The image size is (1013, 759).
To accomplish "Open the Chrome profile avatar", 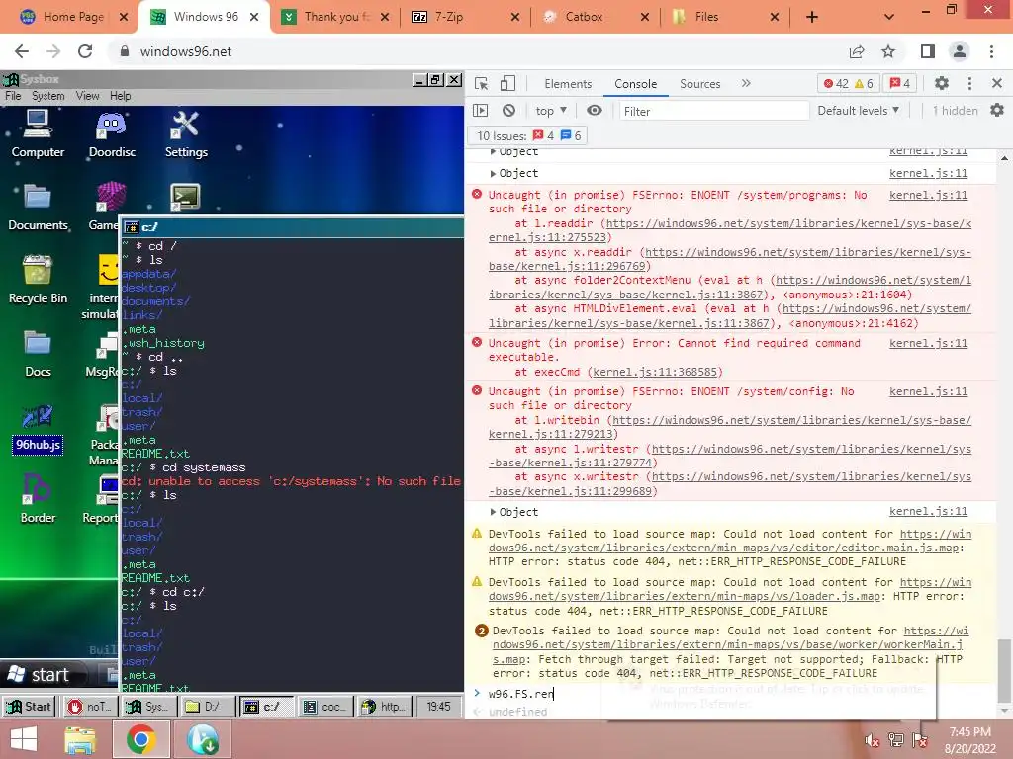I will pyautogui.click(x=960, y=51).
